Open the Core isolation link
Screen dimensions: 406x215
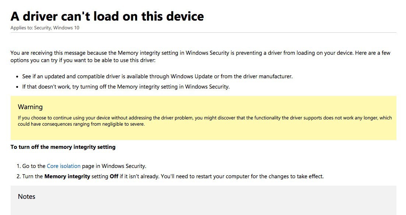point(63,166)
